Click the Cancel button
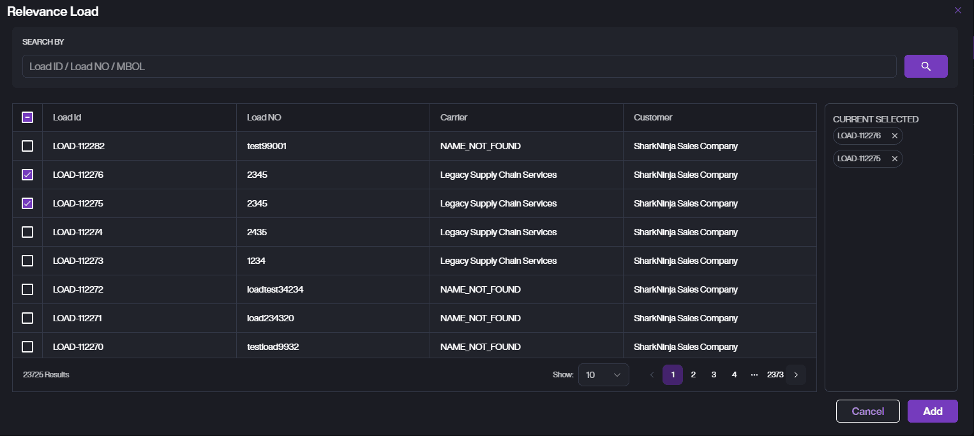 [x=867, y=411]
